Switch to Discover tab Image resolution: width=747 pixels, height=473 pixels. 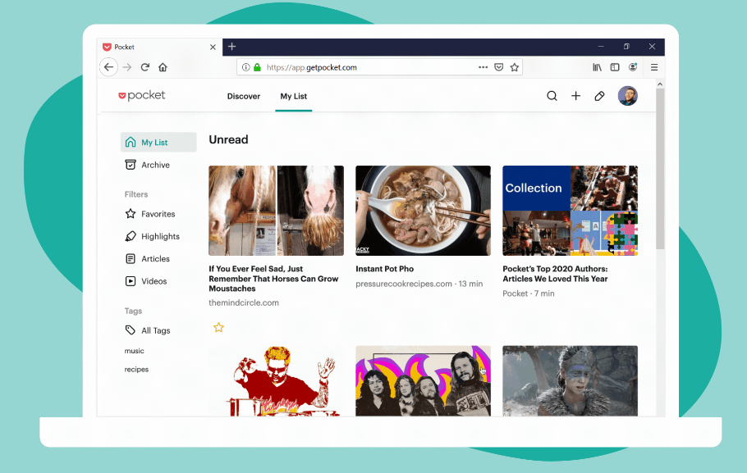point(244,96)
